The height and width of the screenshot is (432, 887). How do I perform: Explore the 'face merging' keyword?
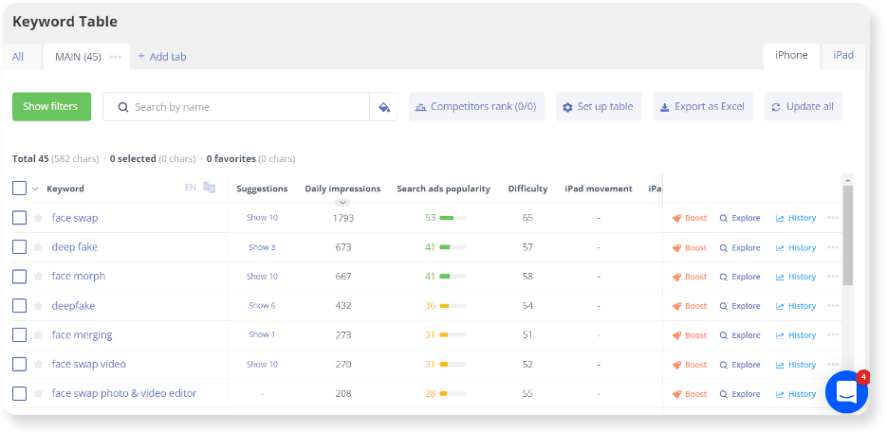point(740,335)
